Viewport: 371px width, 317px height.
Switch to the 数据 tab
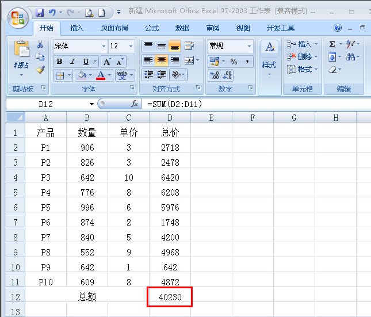(x=182, y=28)
